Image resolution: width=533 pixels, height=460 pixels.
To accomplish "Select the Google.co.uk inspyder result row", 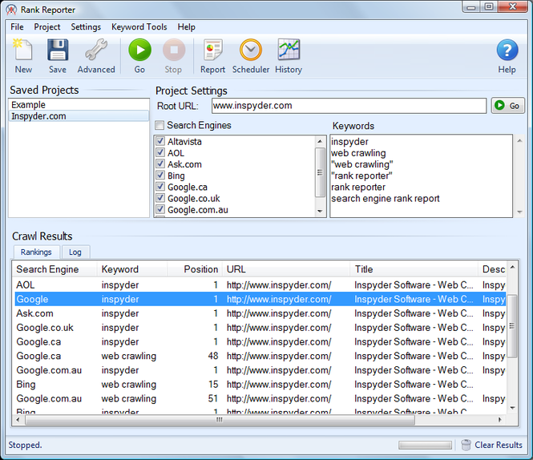I will pyautogui.click(x=260, y=328).
